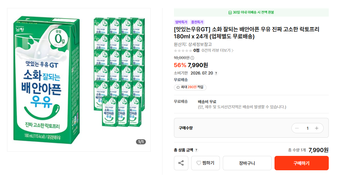Click the 30일 이내 미배송 시 전액 환불 banner
Image resolution: width=346 pixels, height=184 pixels.
pyautogui.click(x=251, y=12)
